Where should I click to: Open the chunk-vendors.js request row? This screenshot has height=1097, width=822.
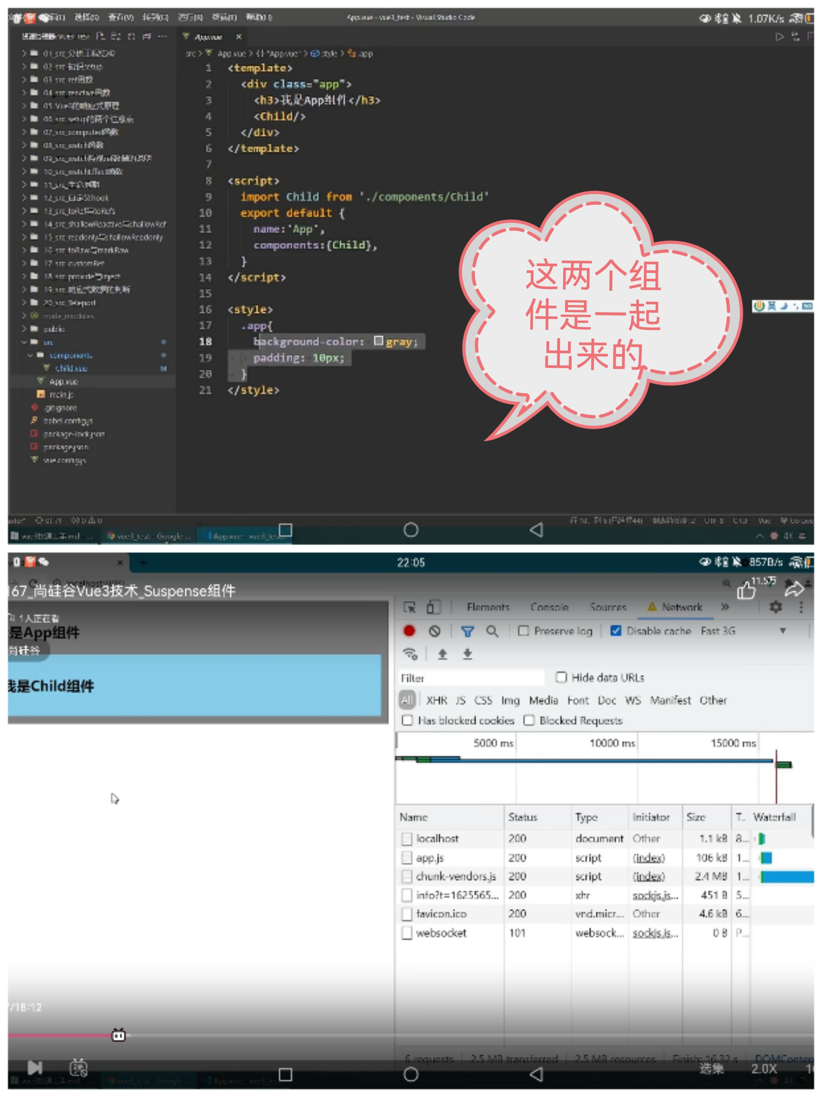tap(456, 876)
